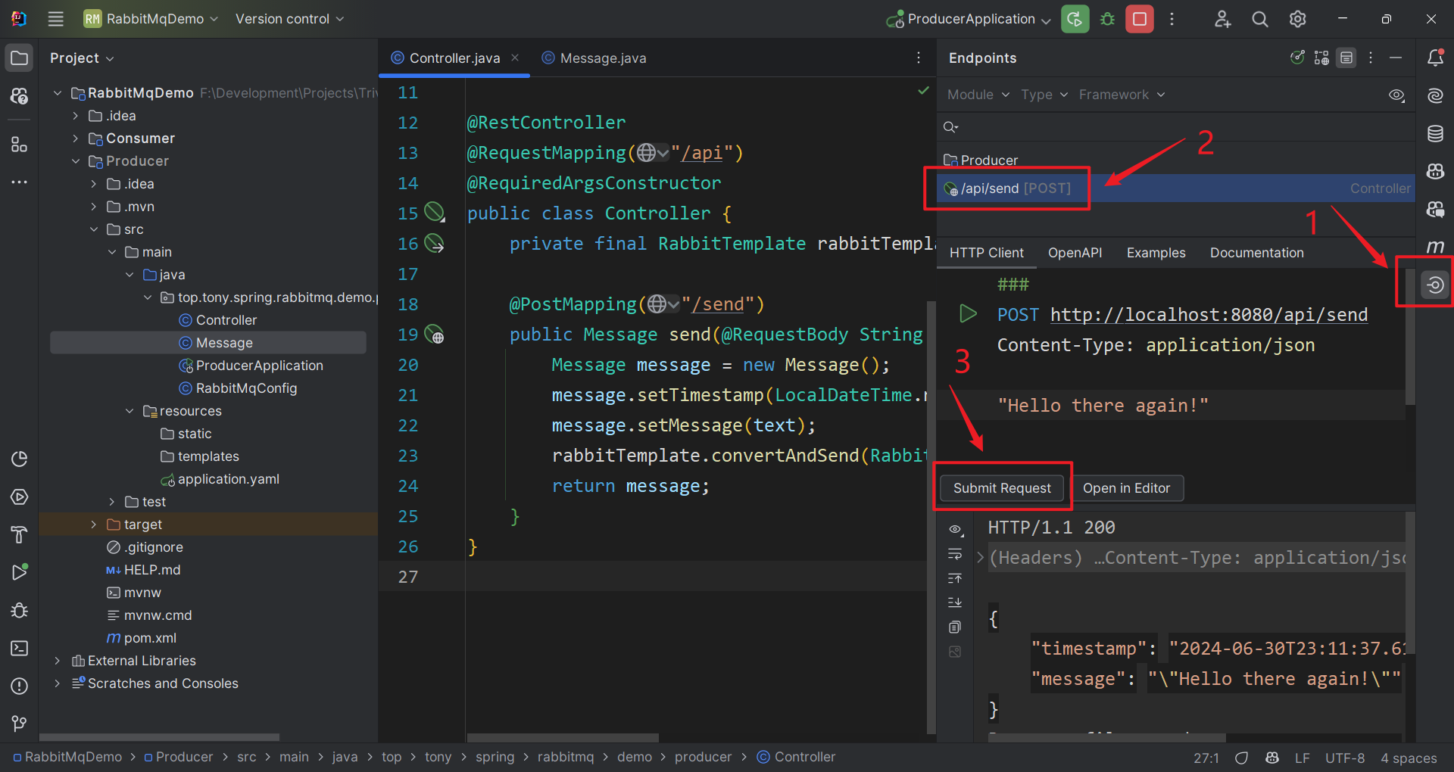This screenshot has width=1454, height=772.
Task: Expand the target folder
Action: pyautogui.click(x=94, y=525)
